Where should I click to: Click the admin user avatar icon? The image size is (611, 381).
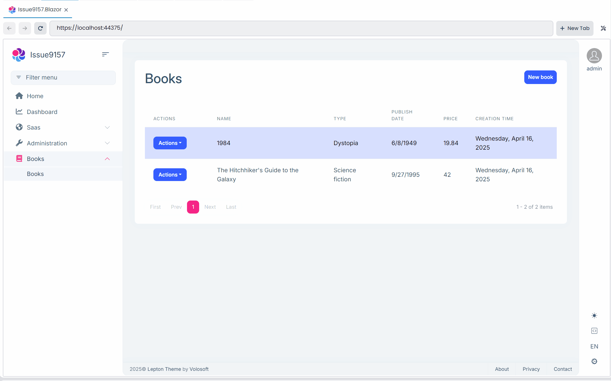[x=594, y=56]
